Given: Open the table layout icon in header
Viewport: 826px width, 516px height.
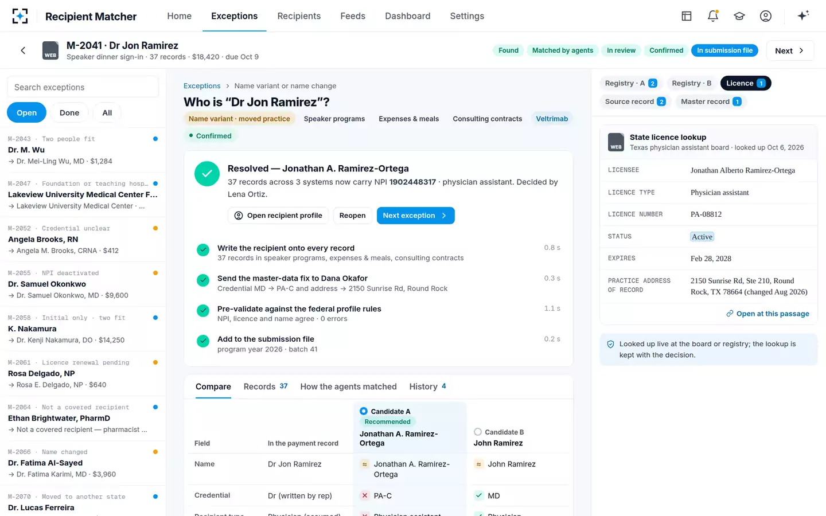Looking at the screenshot, I should 687,16.
